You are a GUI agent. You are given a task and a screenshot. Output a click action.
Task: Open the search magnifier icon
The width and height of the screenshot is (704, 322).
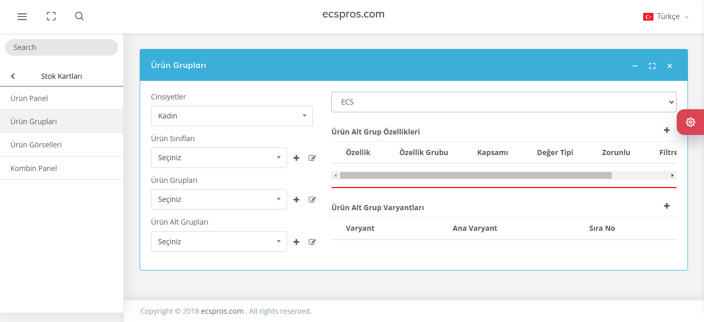click(79, 16)
